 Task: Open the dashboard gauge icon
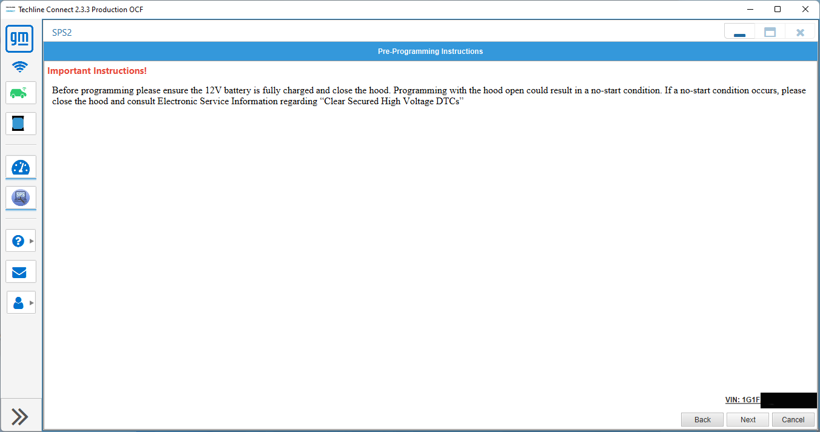pyautogui.click(x=21, y=167)
